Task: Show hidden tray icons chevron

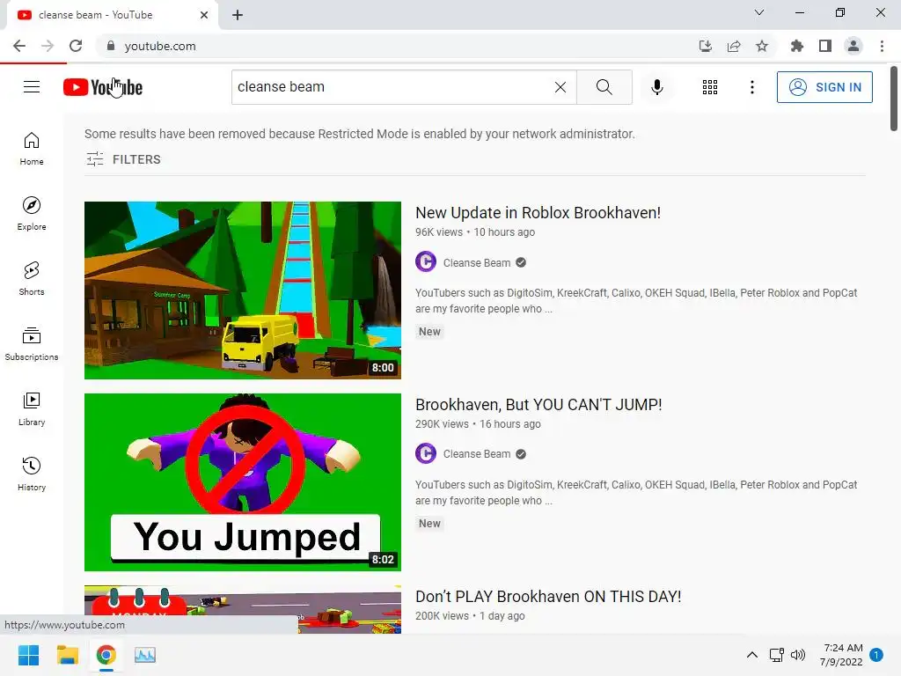Action: pyautogui.click(x=751, y=655)
